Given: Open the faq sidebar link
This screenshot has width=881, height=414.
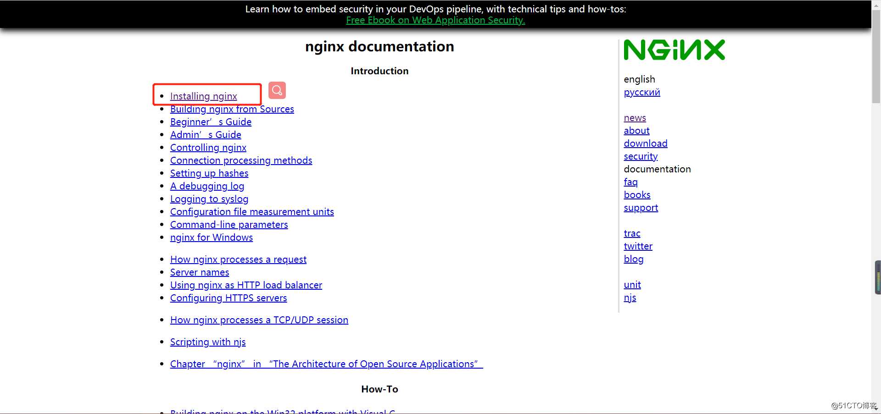Looking at the screenshot, I should click(x=631, y=182).
